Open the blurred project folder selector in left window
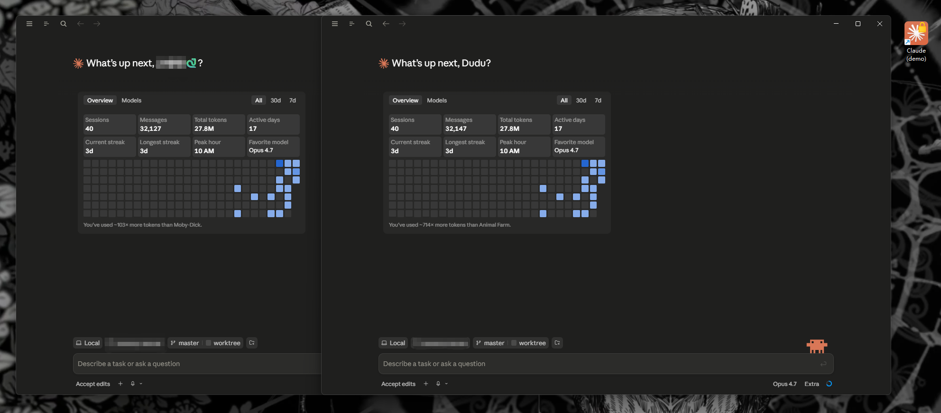The height and width of the screenshot is (413, 941). [135, 343]
